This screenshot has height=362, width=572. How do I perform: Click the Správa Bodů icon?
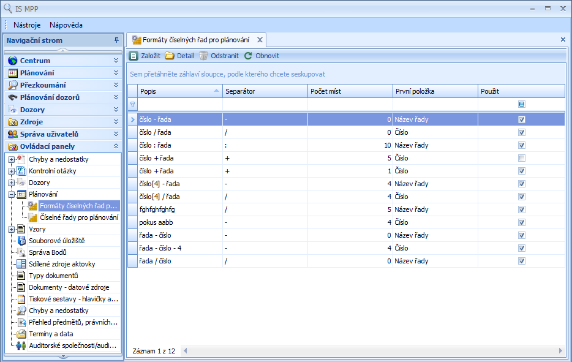tap(22, 252)
